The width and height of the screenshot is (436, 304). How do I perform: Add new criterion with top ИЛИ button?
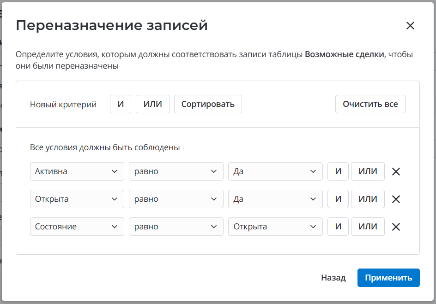(152, 104)
